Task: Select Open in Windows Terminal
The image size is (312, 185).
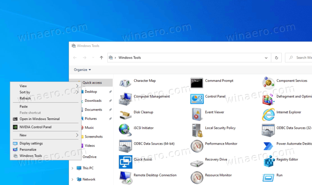Action: (46, 119)
